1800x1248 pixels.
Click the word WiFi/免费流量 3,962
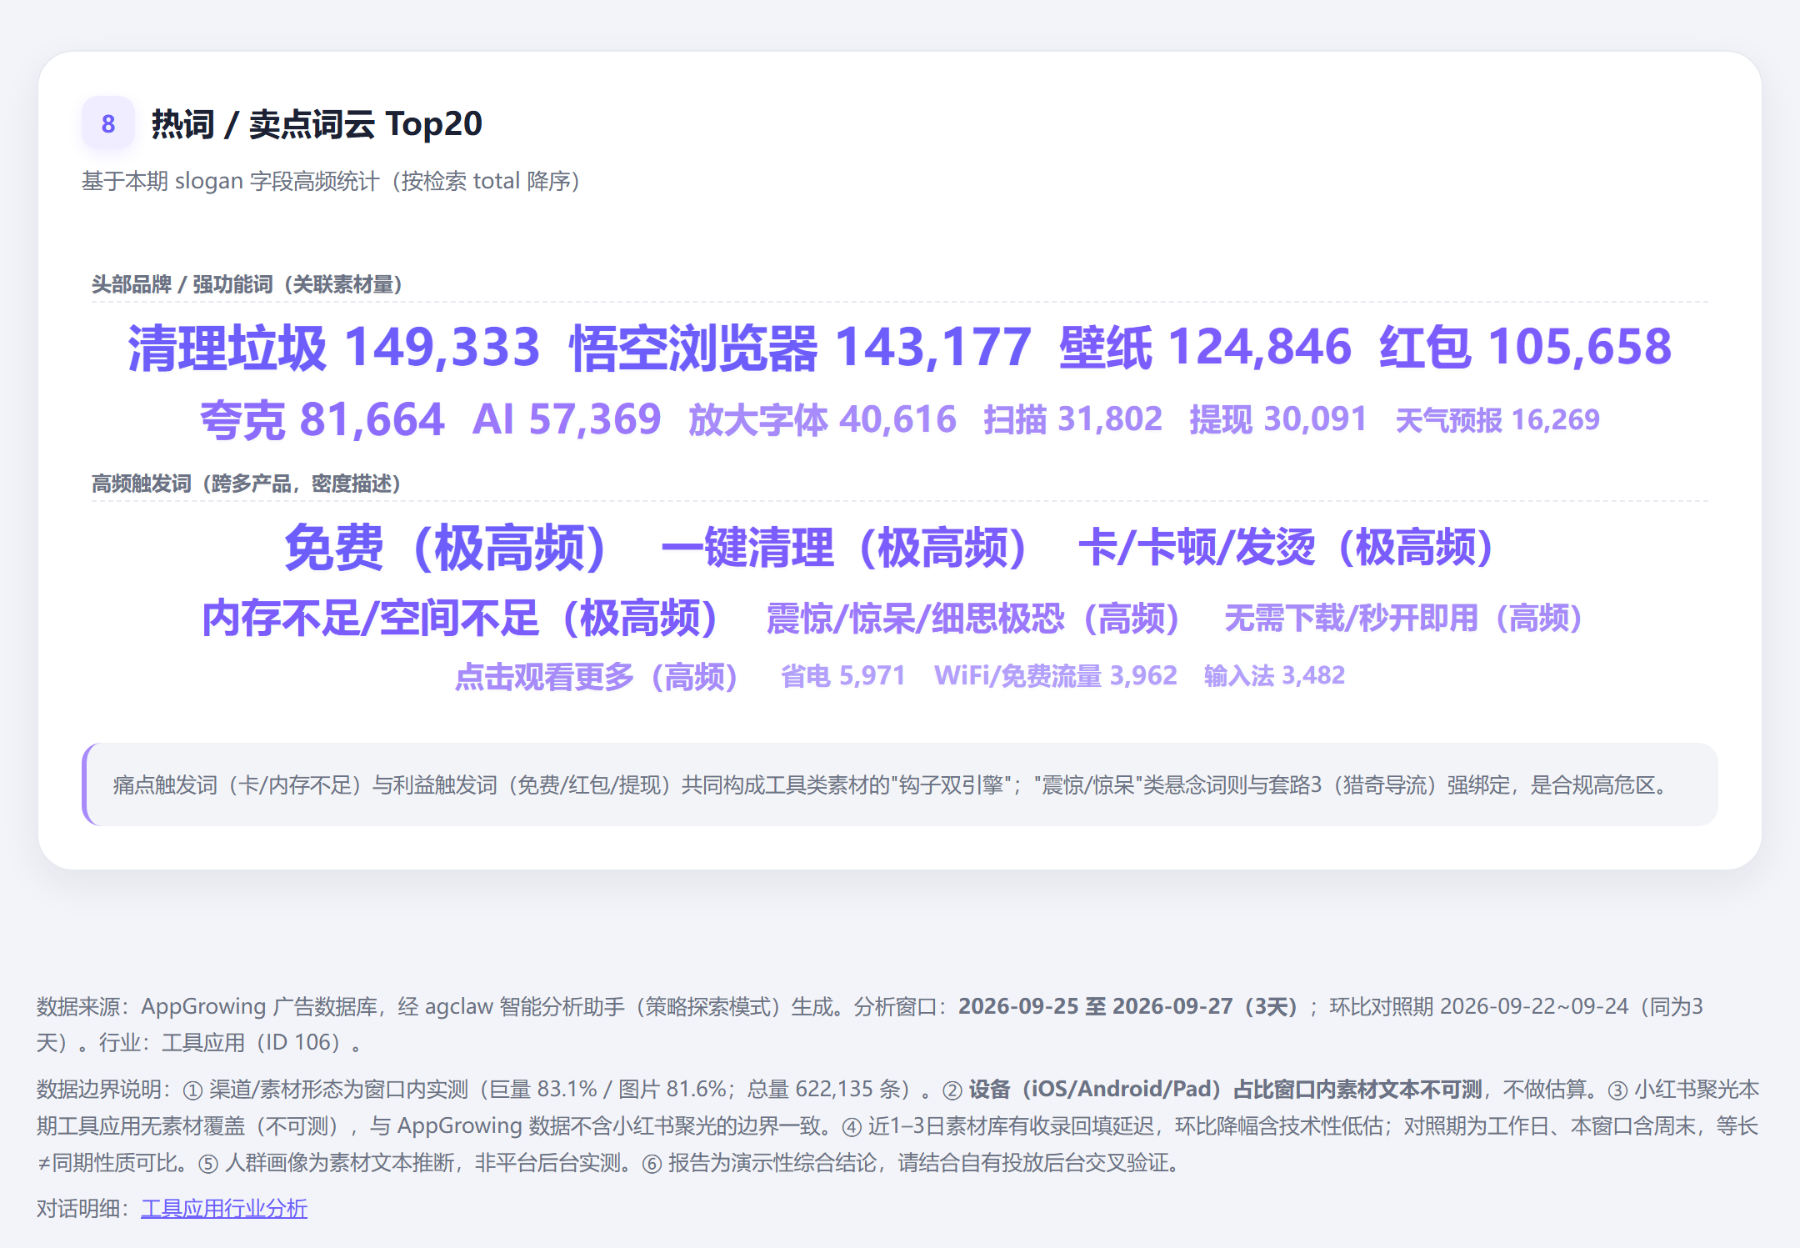tap(1056, 676)
